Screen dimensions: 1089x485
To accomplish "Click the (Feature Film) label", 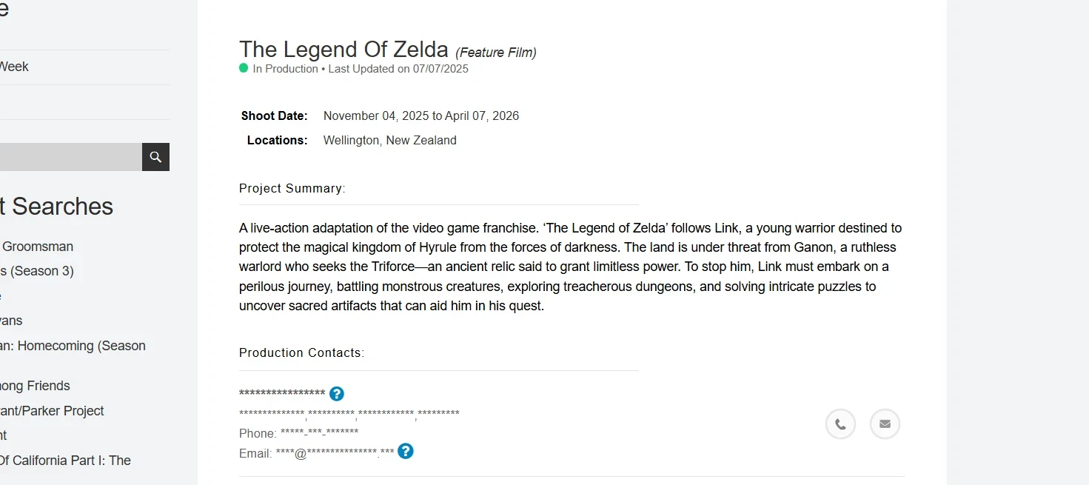I will coord(495,53).
